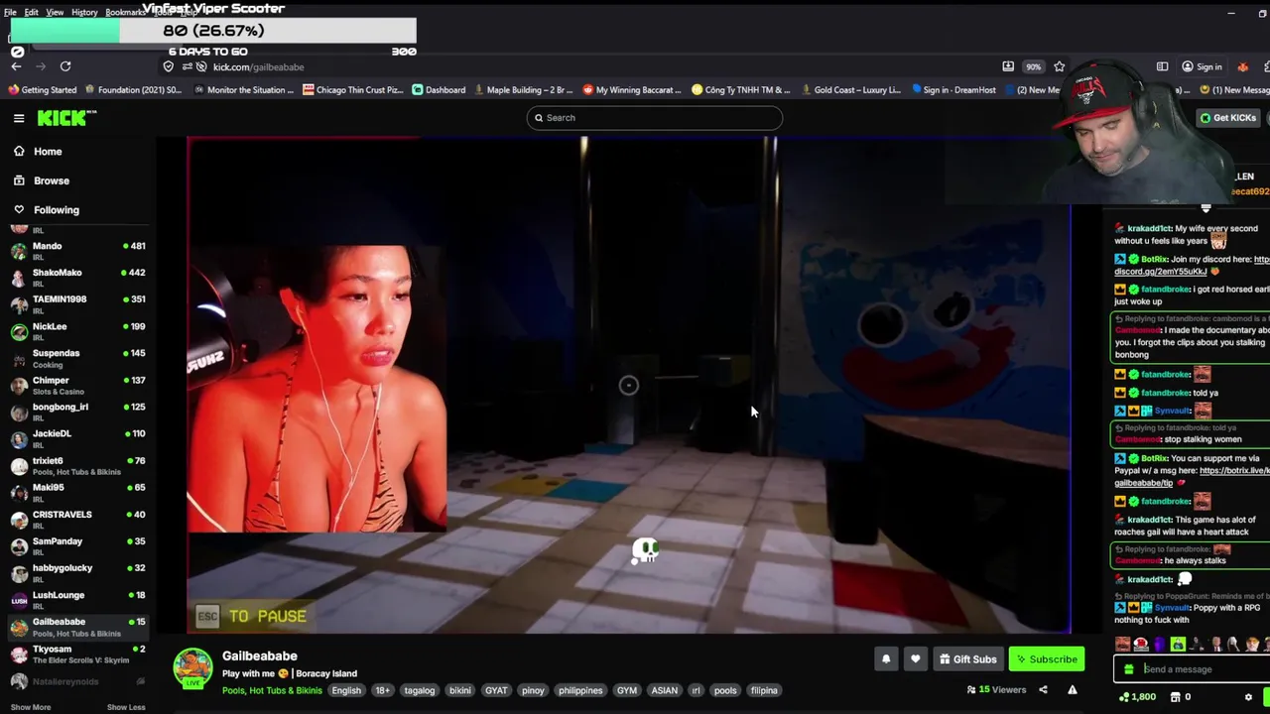Click the 90% zoom level indicator
Image resolution: width=1270 pixels, height=714 pixels.
tap(1033, 66)
